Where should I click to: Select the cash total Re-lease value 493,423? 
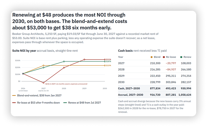pos(171,88)
